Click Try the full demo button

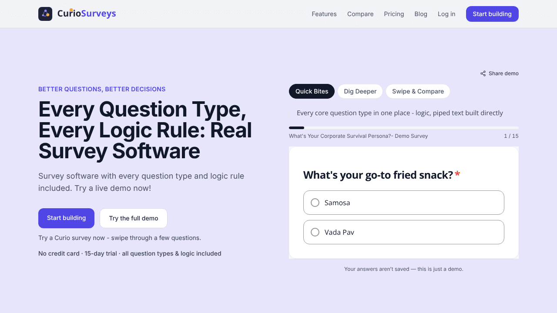(134, 218)
